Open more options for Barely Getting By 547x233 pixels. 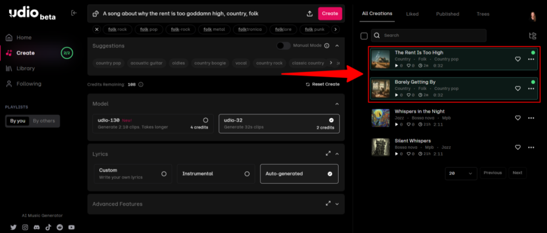point(531,89)
